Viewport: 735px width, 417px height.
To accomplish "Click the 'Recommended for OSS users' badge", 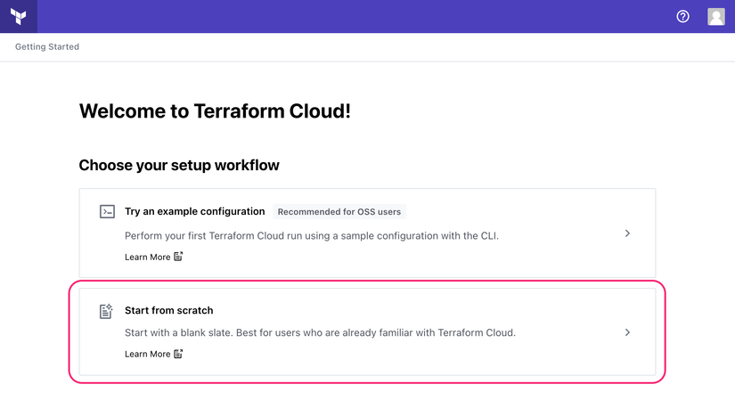I will pos(339,212).
